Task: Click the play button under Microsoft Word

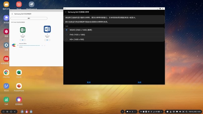Action: (47, 40)
